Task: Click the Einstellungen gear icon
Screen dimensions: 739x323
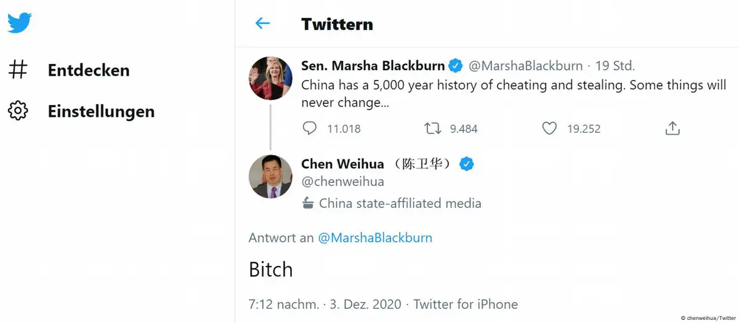Action: point(18,111)
